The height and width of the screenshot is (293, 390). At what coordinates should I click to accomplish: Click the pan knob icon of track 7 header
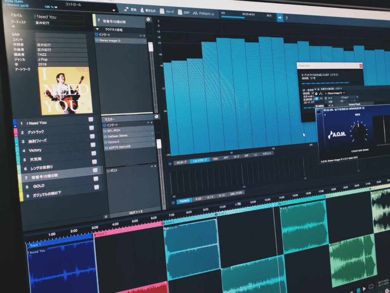[x=148, y=19]
